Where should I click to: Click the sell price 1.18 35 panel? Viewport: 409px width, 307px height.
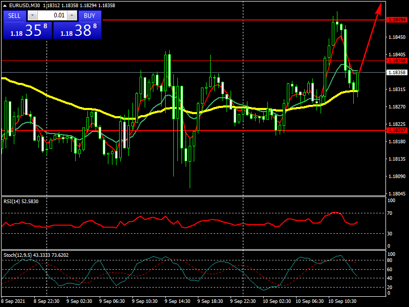28,30
